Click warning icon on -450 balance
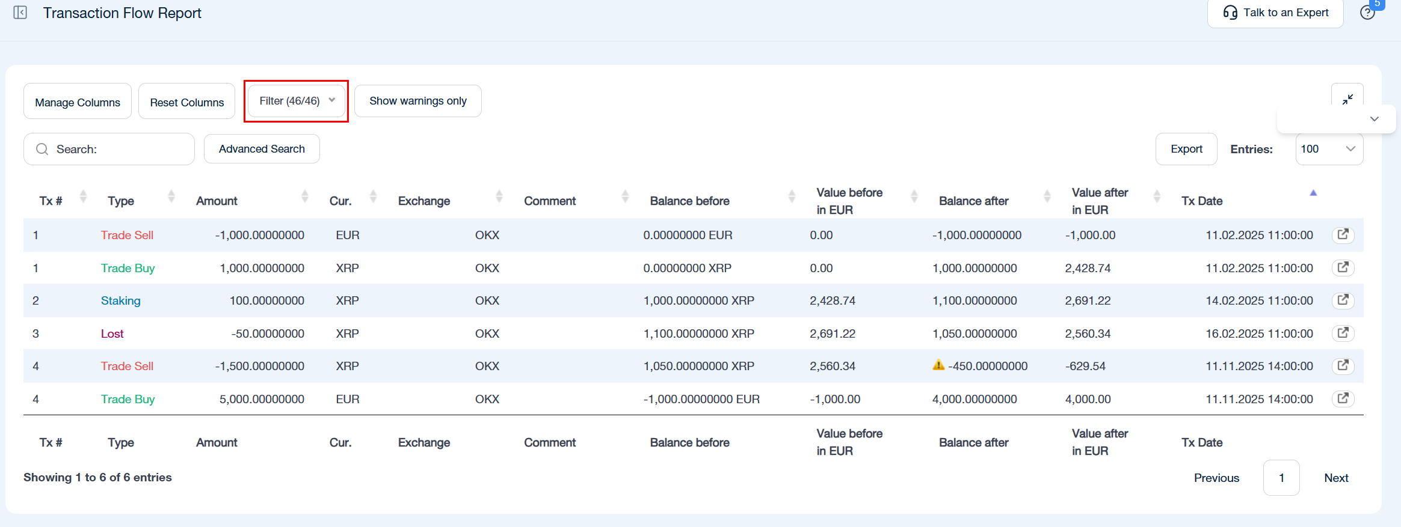The image size is (1401, 527). (x=938, y=365)
